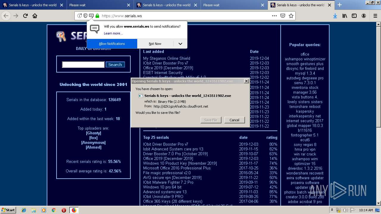Click the Save File button

pyautogui.click(x=211, y=120)
